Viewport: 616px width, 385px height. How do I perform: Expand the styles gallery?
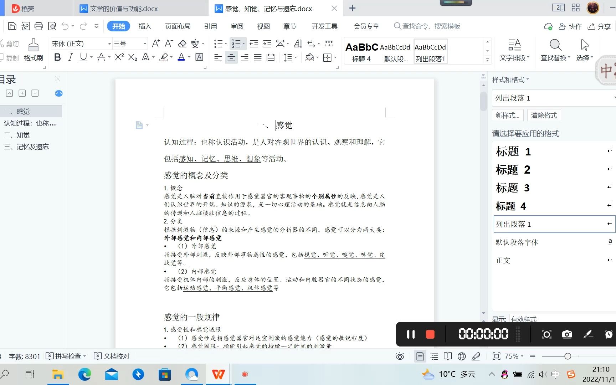coord(487,60)
